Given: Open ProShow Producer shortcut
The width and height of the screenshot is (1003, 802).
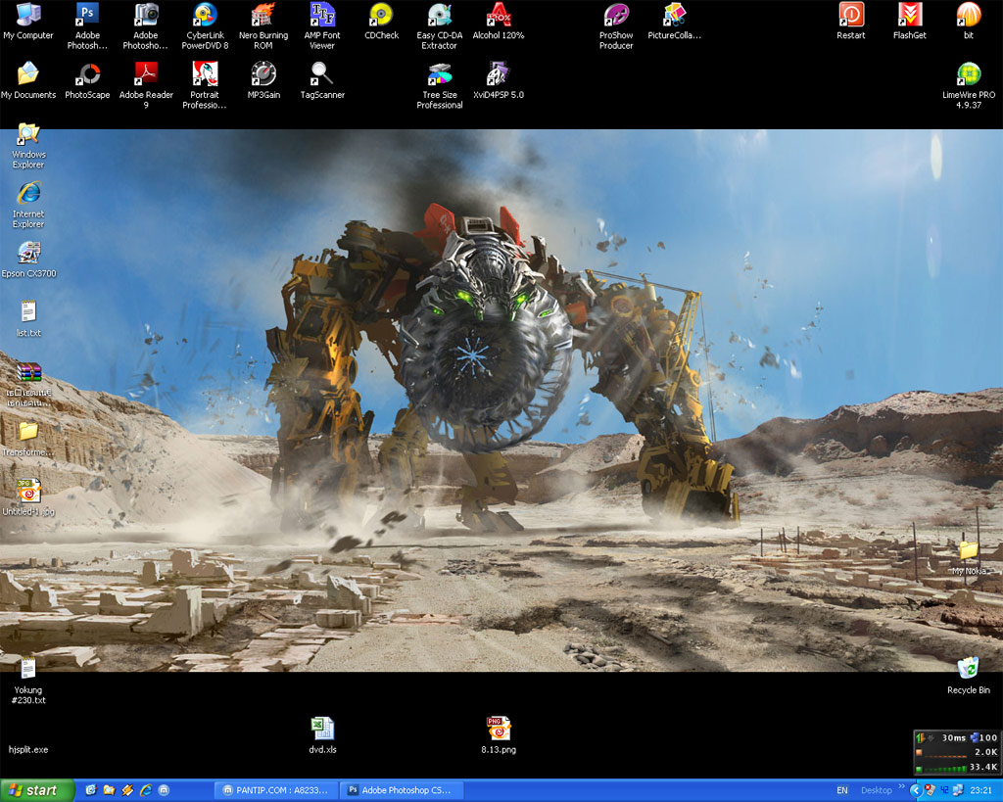Looking at the screenshot, I should click(616, 25).
